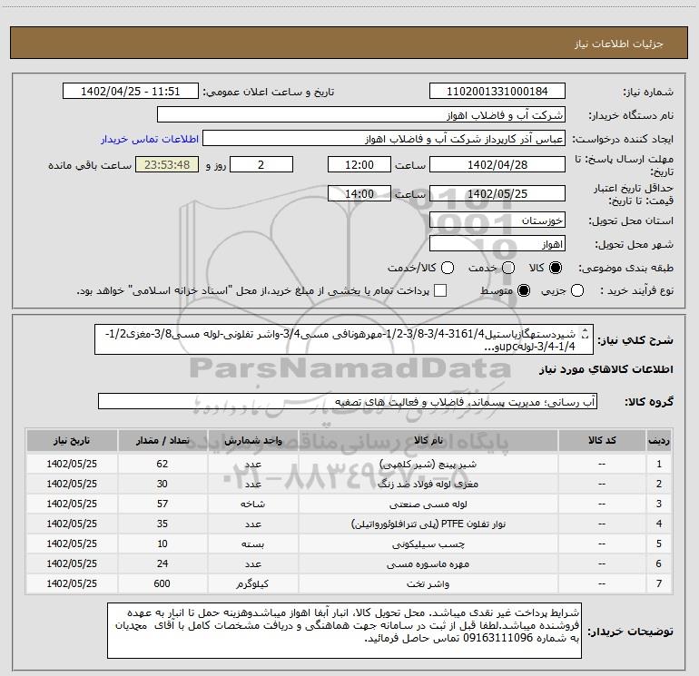Click the response deadline date 1402/04/28
Viewport: 699px width, 676px height.
click(x=497, y=165)
